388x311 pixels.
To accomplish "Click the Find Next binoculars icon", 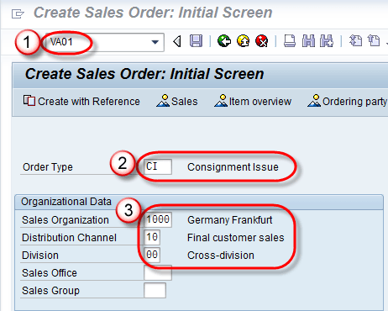I will 327,41.
